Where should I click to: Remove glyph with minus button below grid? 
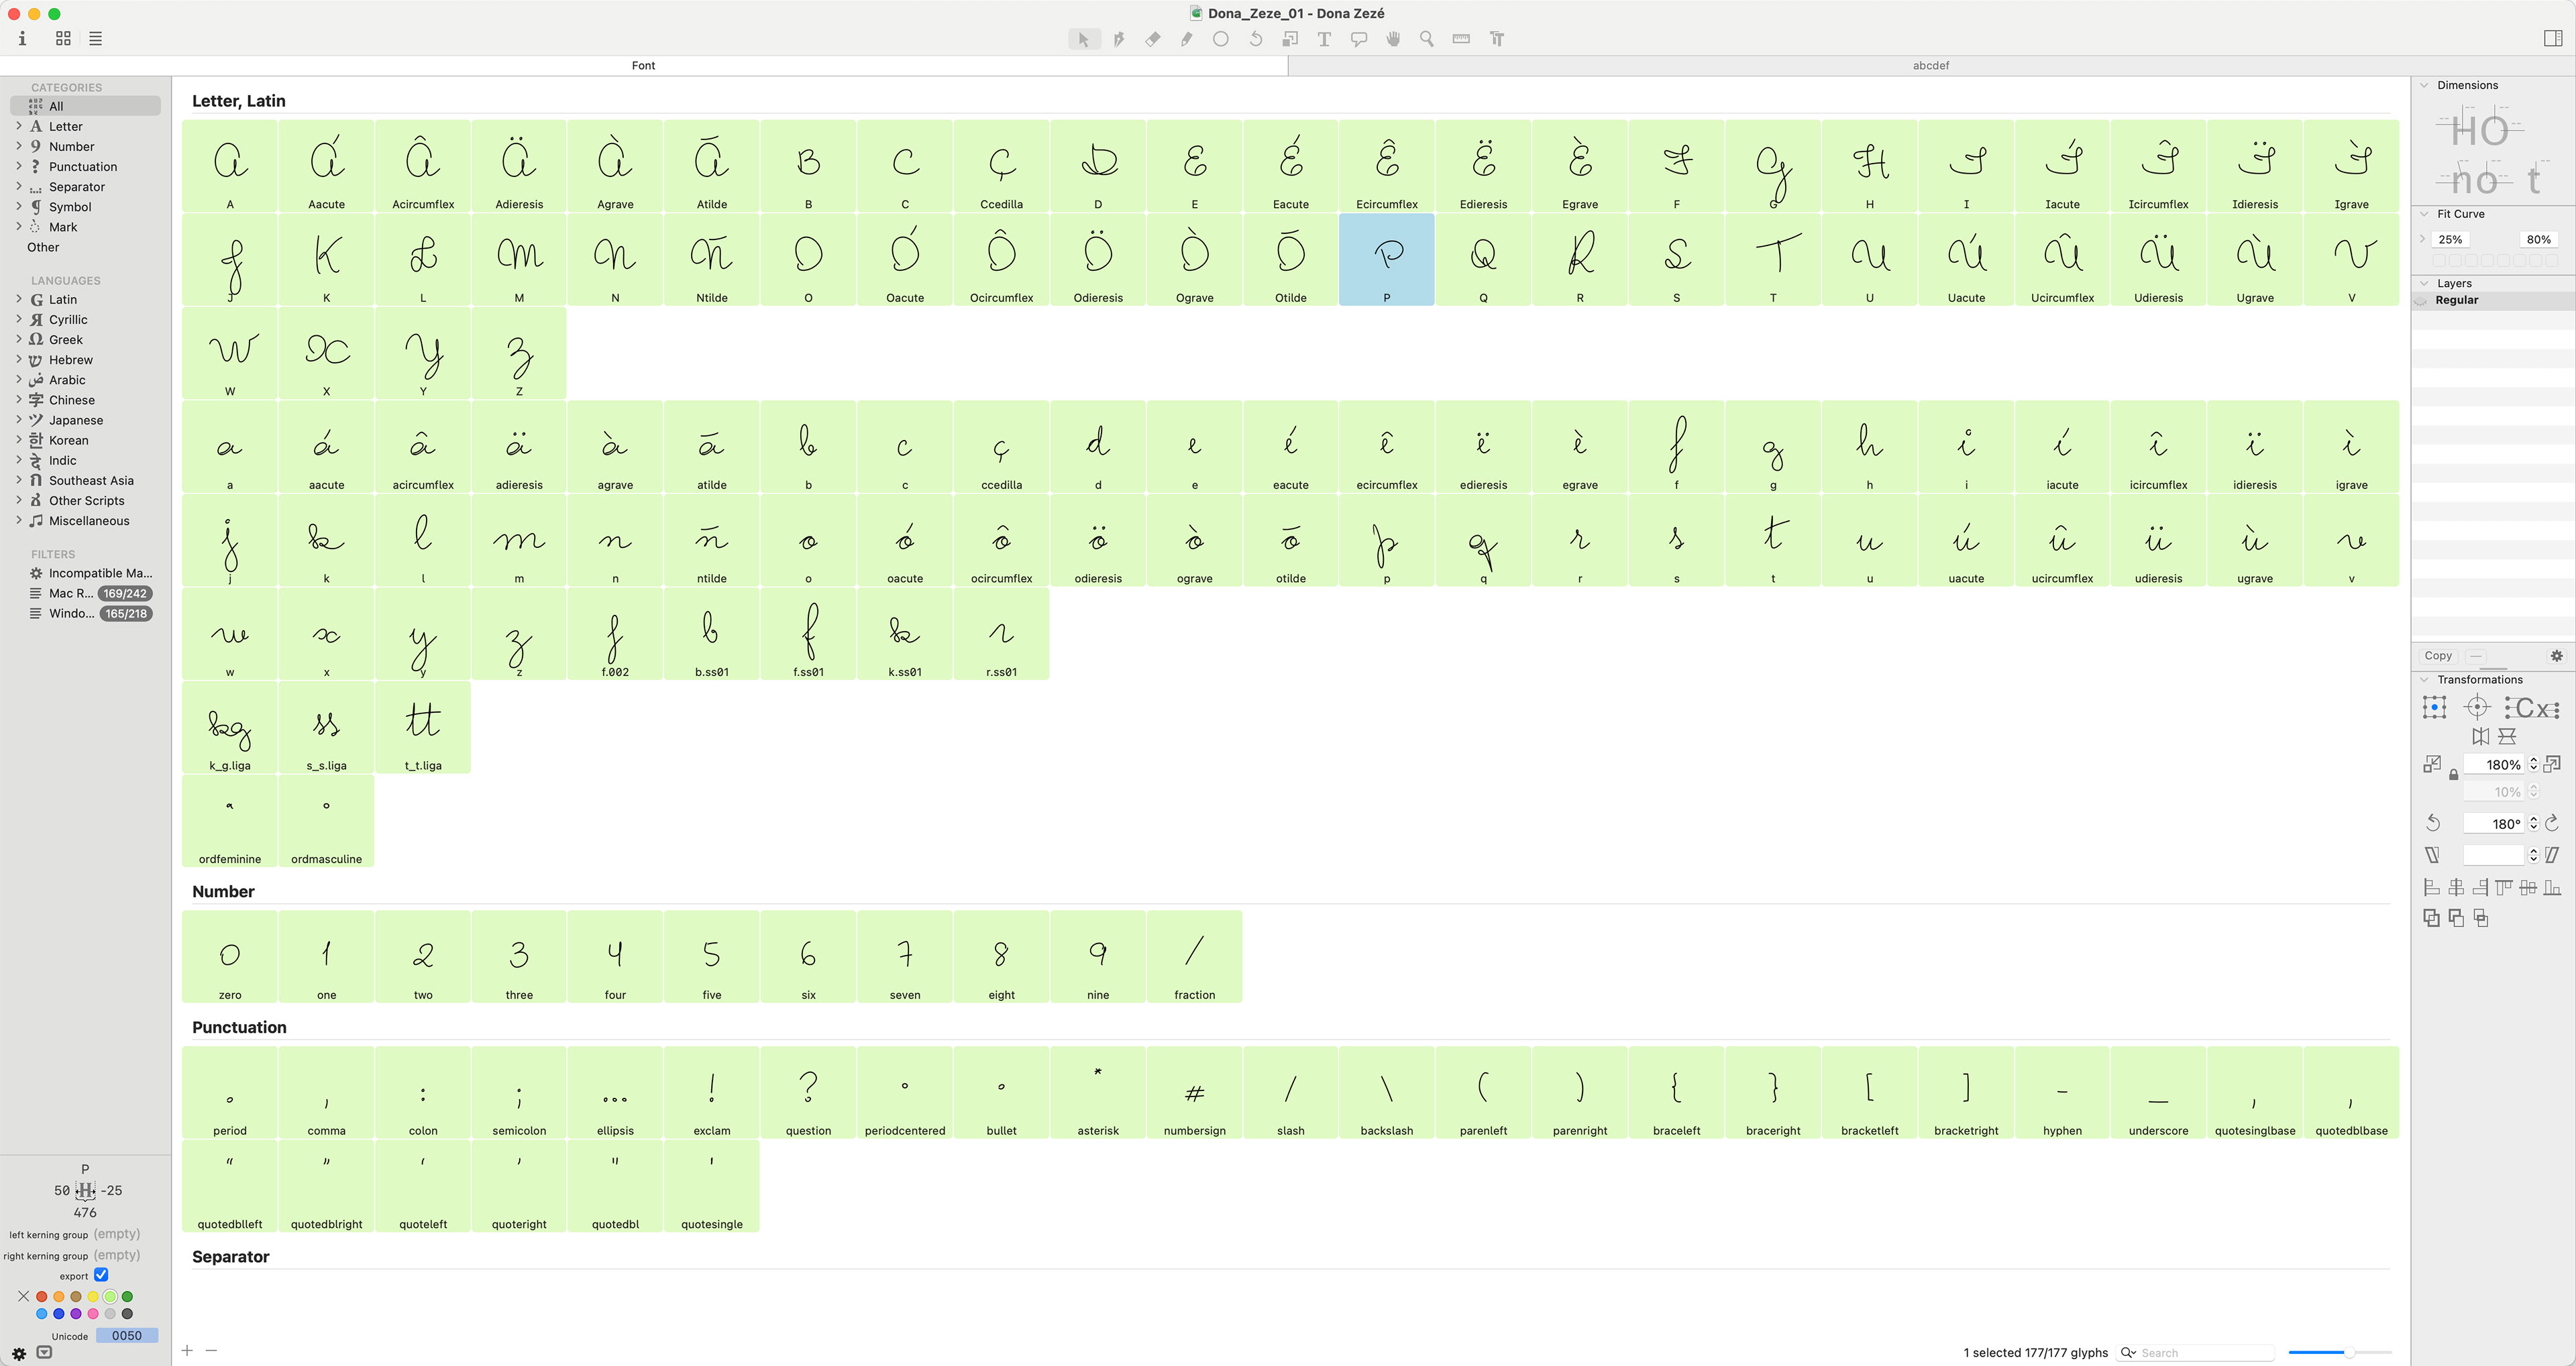[x=211, y=1351]
